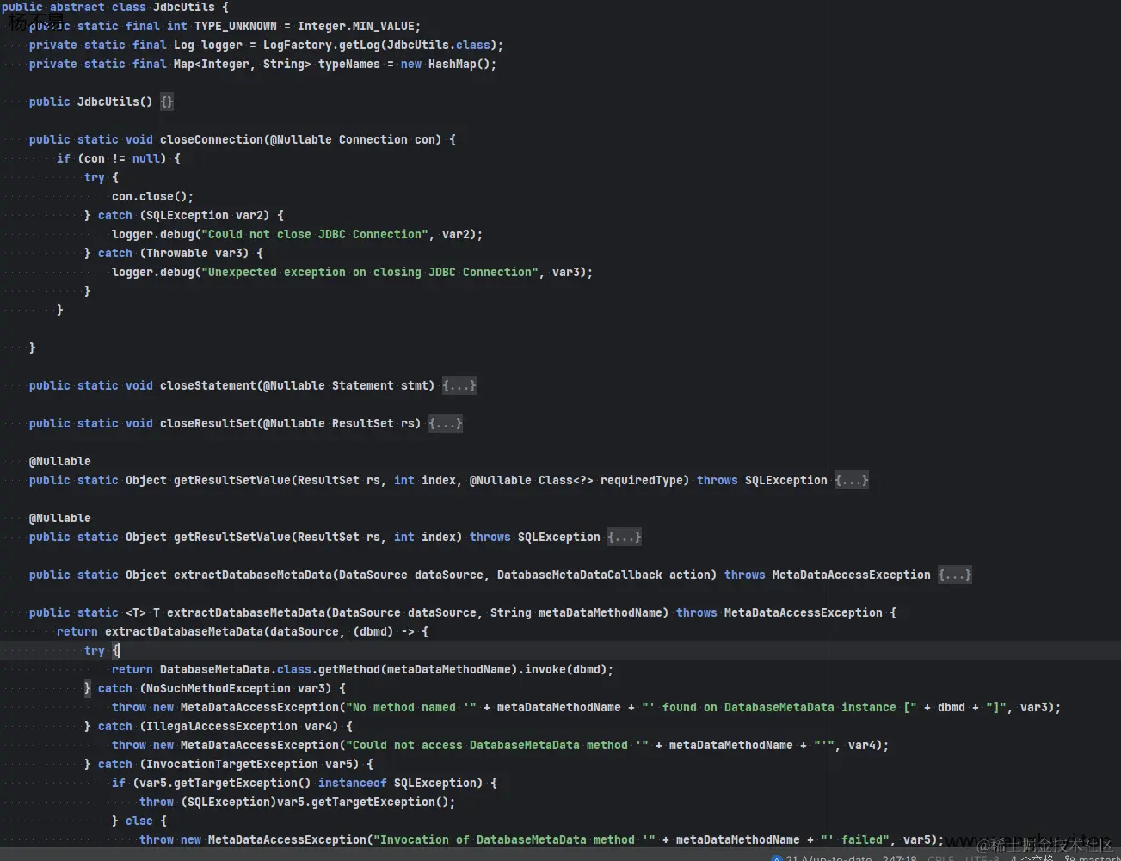Expand the folded JdbcUtils() constructor body
Screen dimensions: 1121x861
[x=167, y=101]
